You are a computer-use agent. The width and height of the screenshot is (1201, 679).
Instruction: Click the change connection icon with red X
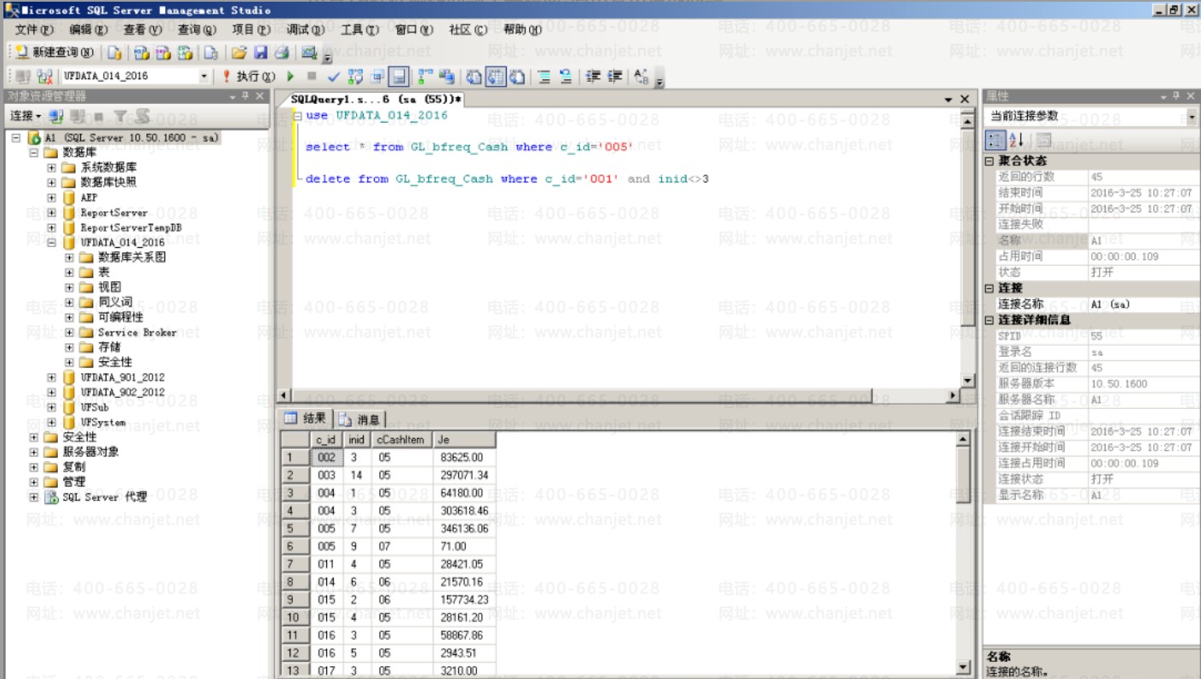click(x=45, y=77)
